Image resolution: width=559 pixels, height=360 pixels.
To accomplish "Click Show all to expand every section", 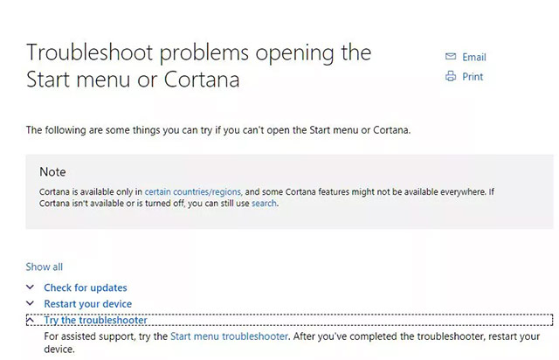I will point(45,267).
